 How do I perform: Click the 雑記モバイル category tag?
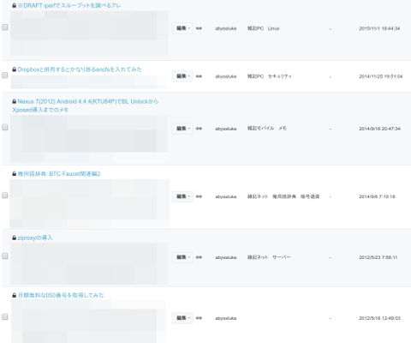click(x=260, y=129)
